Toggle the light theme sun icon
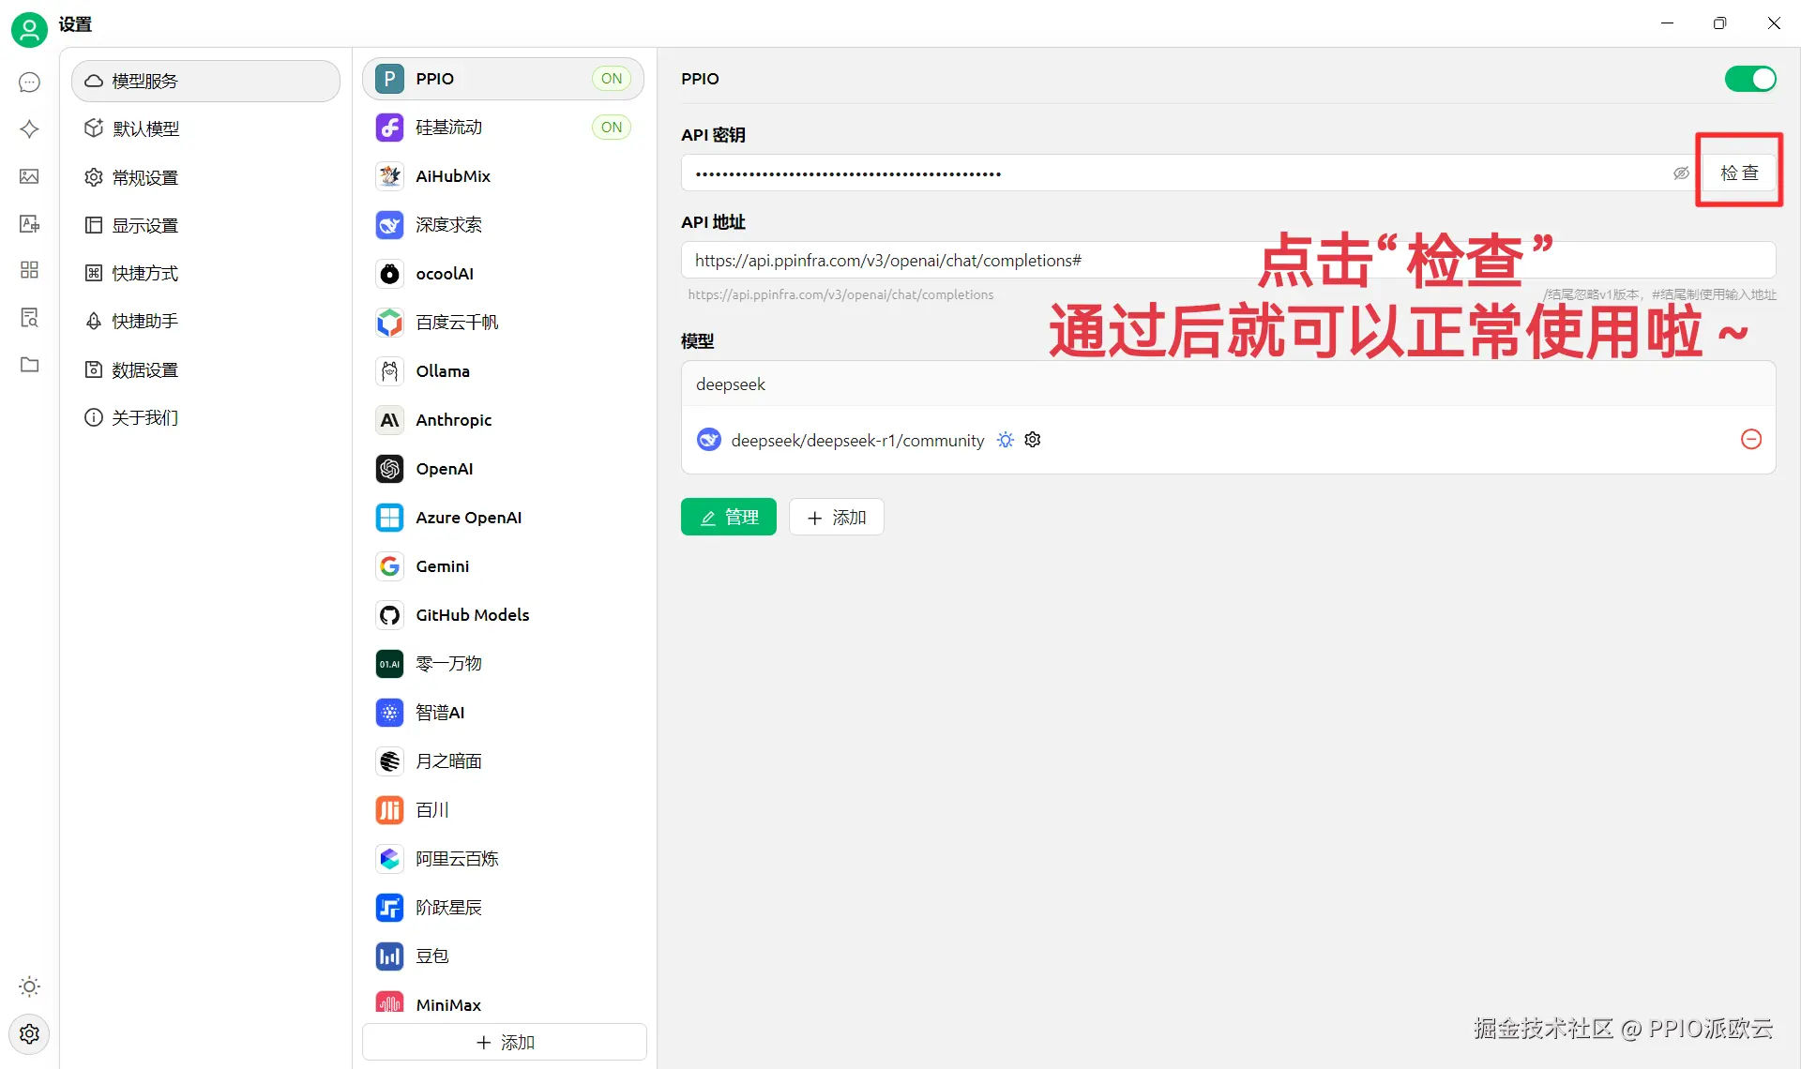This screenshot has height=1069, width=1801. click(29, 986)
